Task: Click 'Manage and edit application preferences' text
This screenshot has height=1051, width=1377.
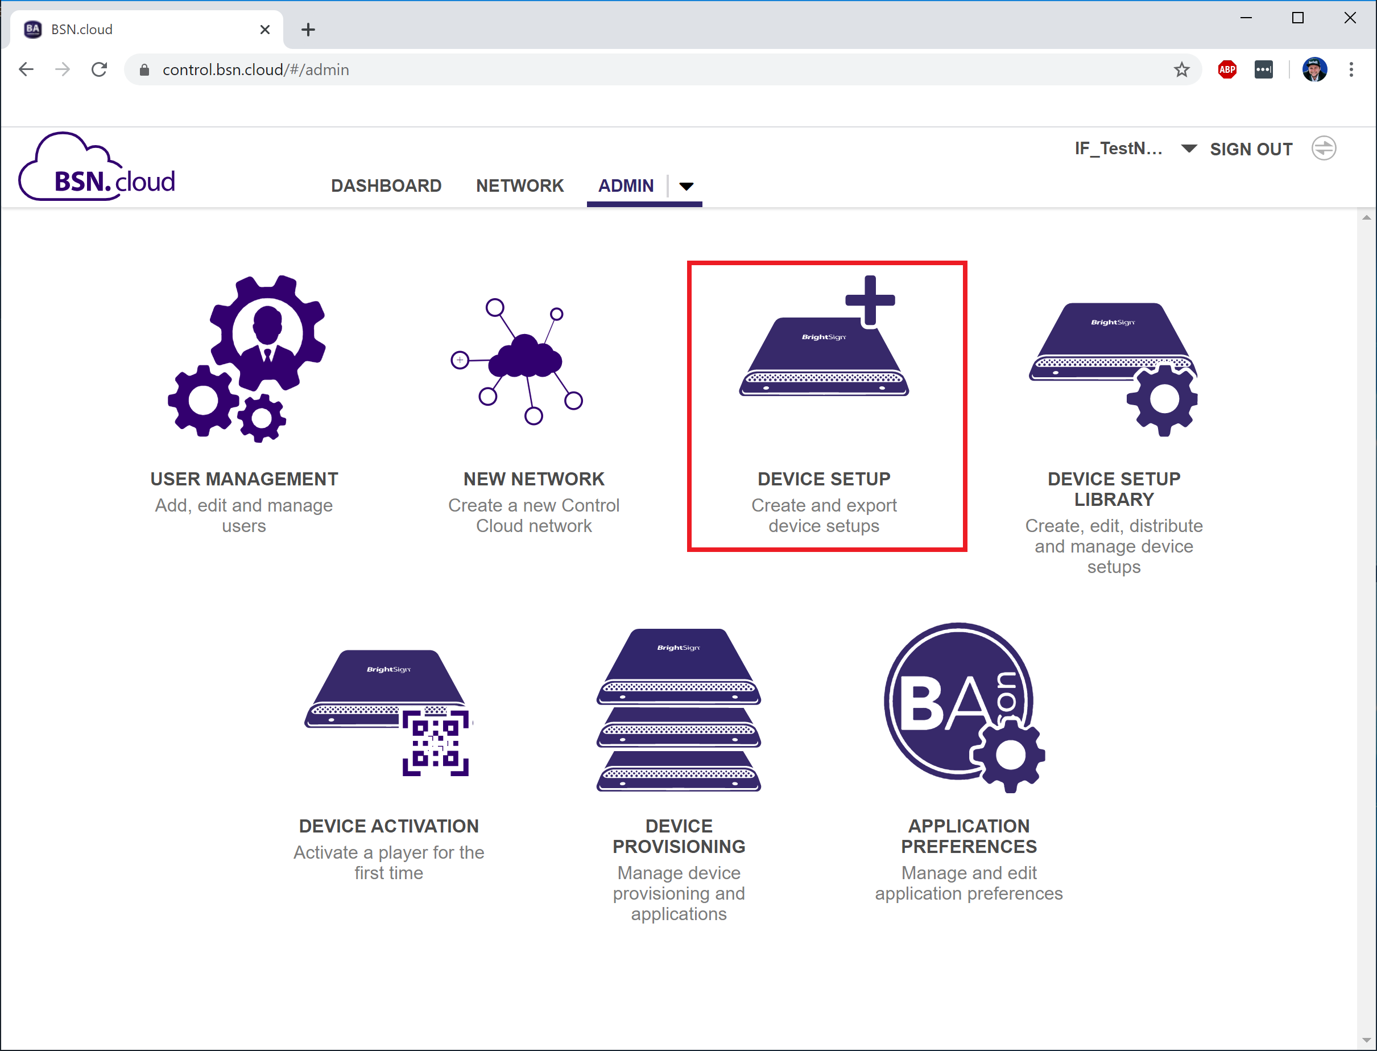Action: pyautogui.click(x=969, y=883)
